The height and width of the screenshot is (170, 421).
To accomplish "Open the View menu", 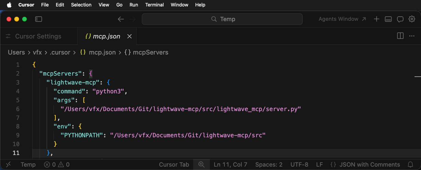I will tap(104, 5).
